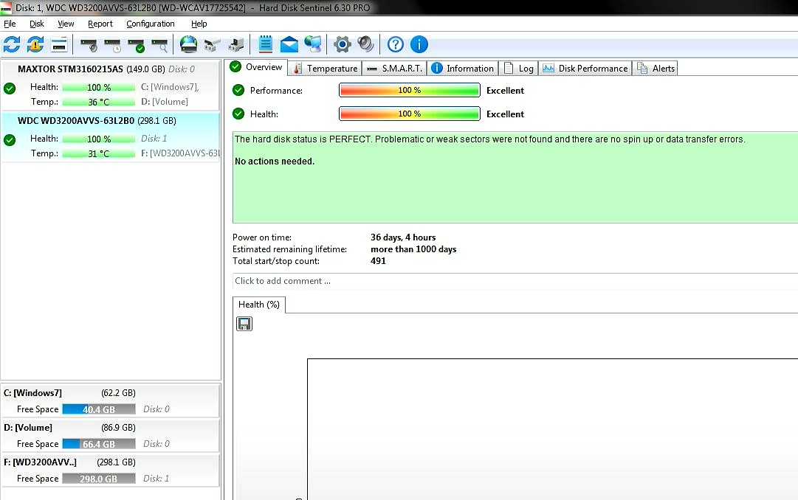This screenshot has width=798, height=500.
Task: Click the blue info circle toolbar icon
Action: pyautogui.click(x=419, y=45)
